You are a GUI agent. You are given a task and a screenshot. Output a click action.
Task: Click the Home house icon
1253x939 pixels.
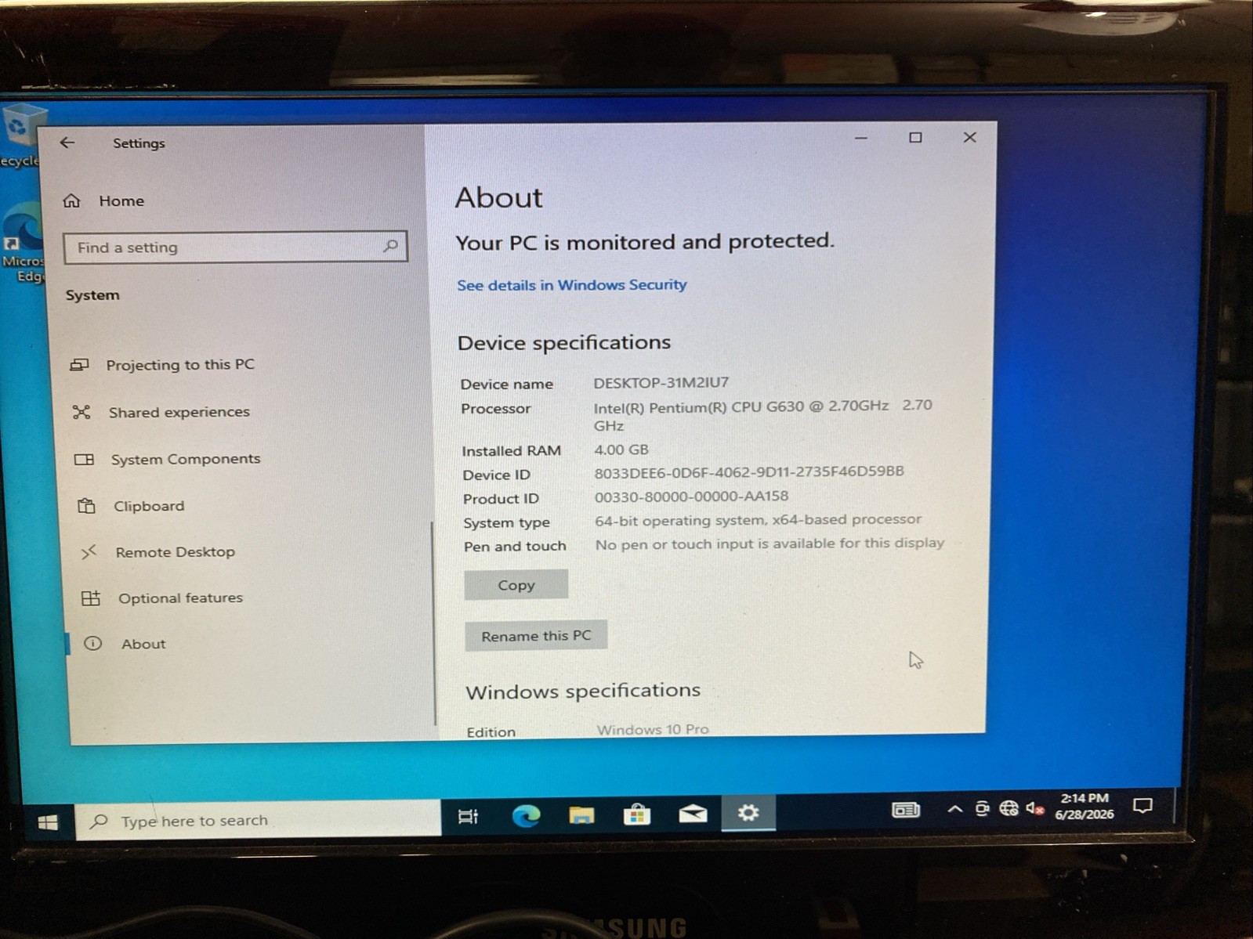pyautogui.click(x=71, y=201)
